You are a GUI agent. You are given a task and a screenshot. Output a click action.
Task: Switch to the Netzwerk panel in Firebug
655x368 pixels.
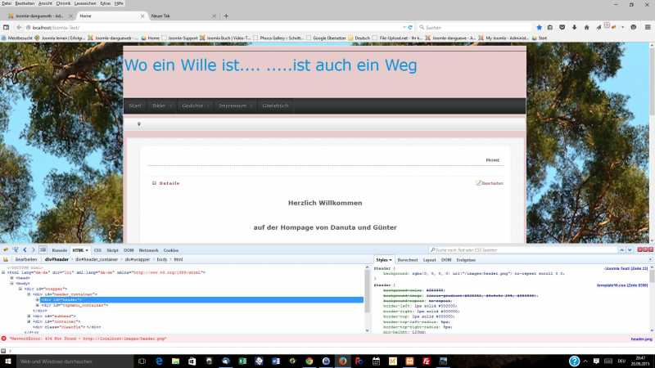[x=149, y=250]
